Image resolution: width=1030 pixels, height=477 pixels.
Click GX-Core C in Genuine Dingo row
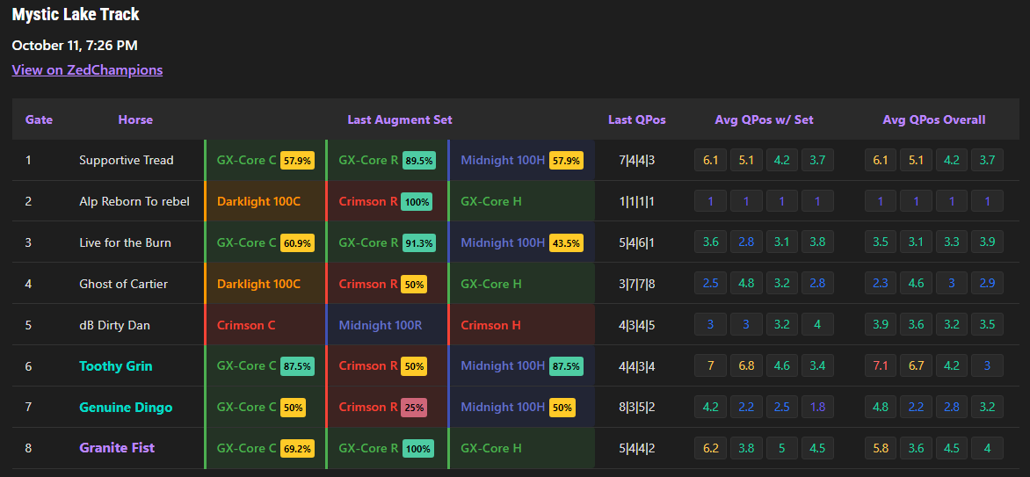pos(247,408)
